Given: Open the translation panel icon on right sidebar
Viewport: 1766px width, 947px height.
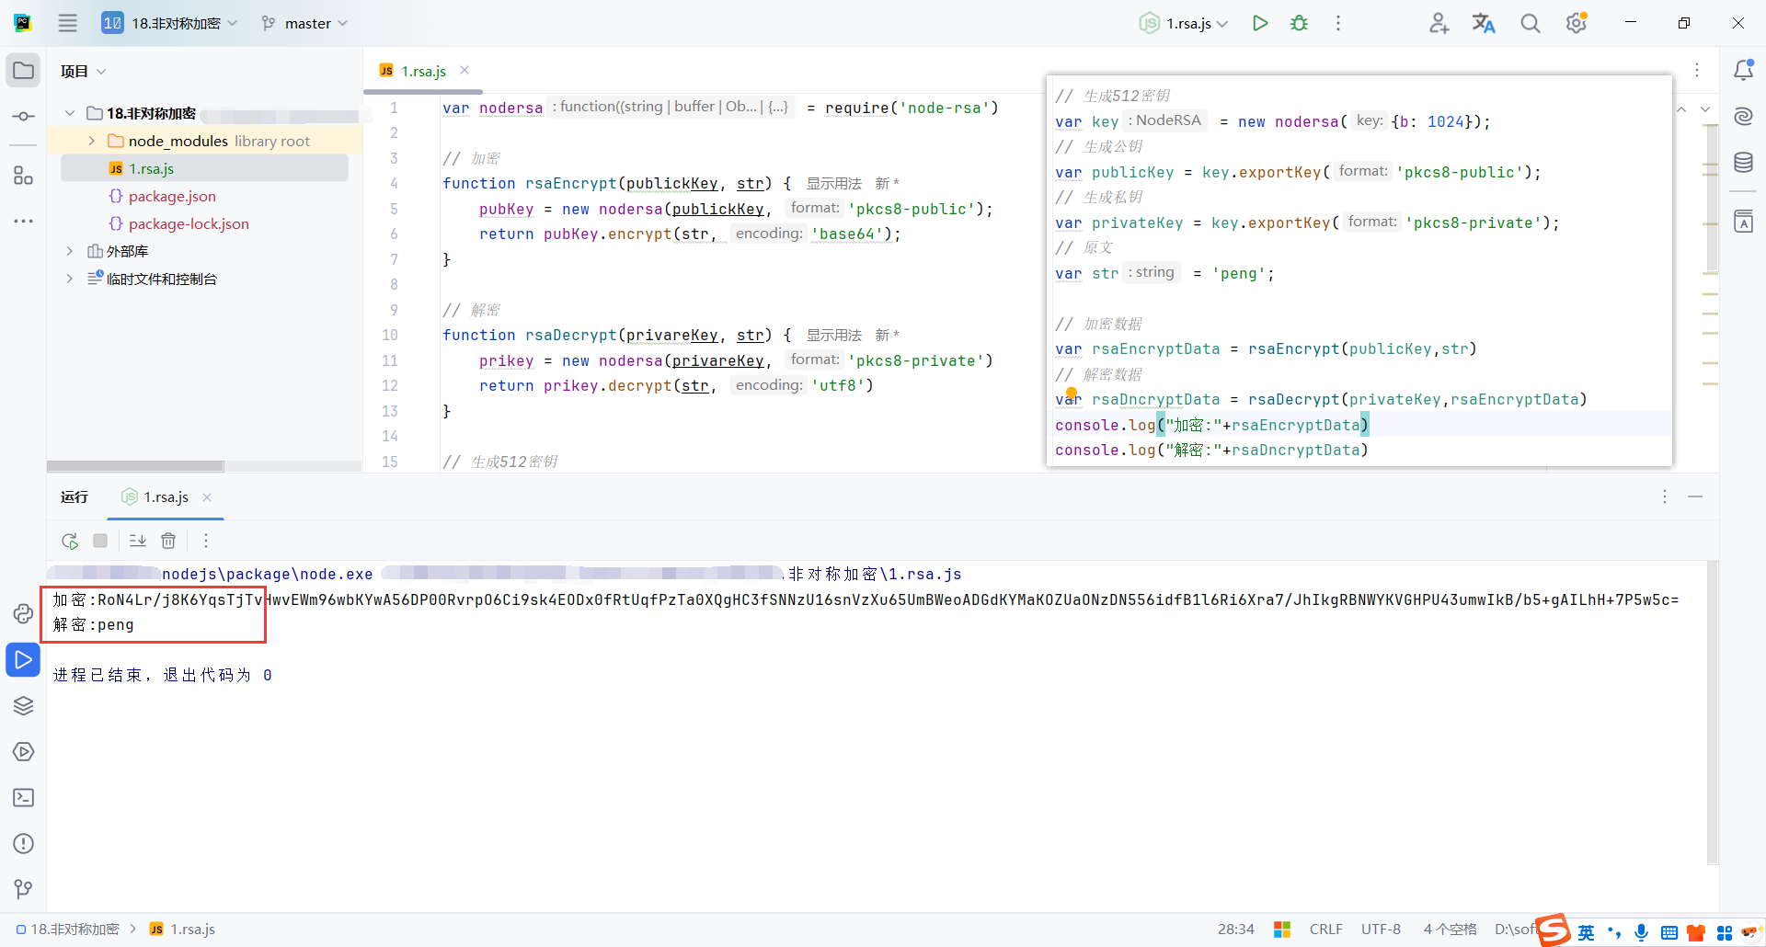Looking at the screenshot, I should pos(1743,221).
